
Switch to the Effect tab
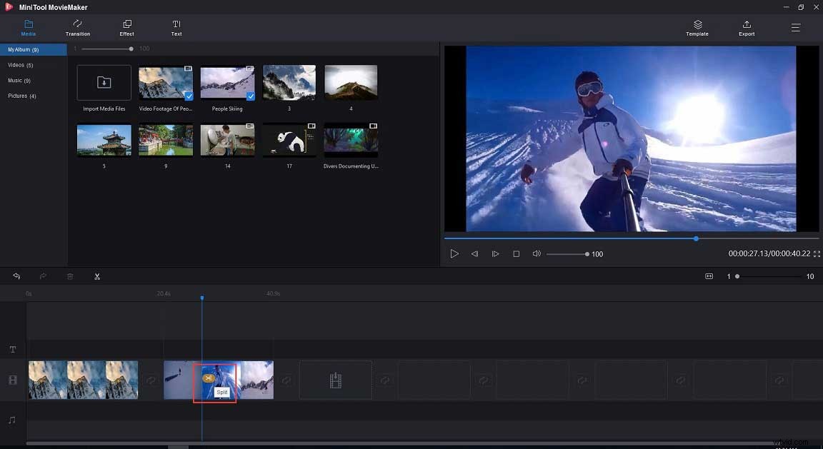126,29
